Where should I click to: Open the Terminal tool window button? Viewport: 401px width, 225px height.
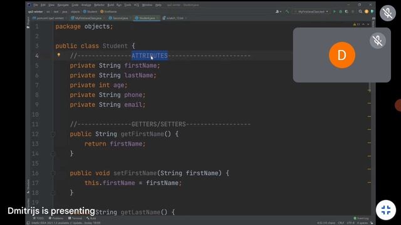75,218
